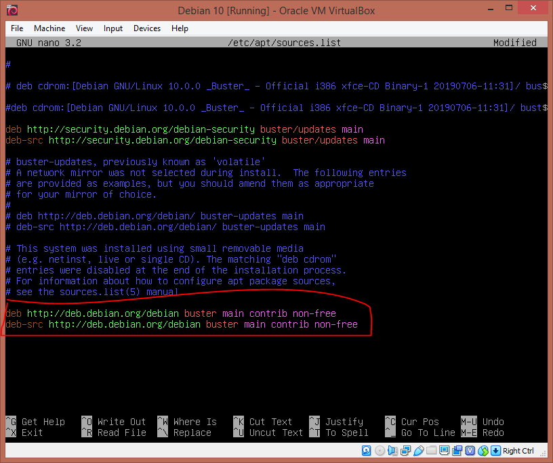Click the ^T To Spell shortcut
553x463 pixels.
(339, 433)
